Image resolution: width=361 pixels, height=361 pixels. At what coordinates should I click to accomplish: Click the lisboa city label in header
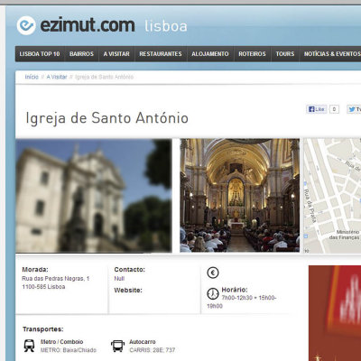pos(166,26)
